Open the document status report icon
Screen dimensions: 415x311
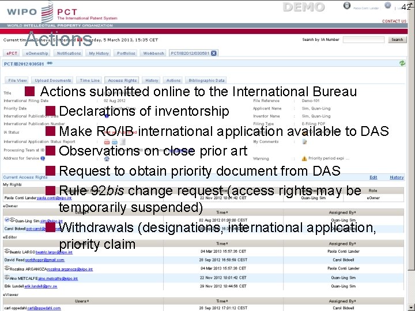pos(122,142)
